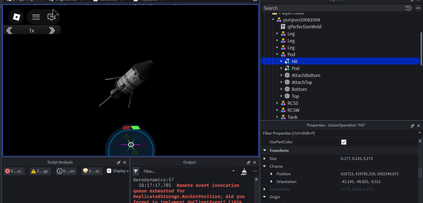
Task: Click the RCSS model icon
Action: tap(283, 103)
